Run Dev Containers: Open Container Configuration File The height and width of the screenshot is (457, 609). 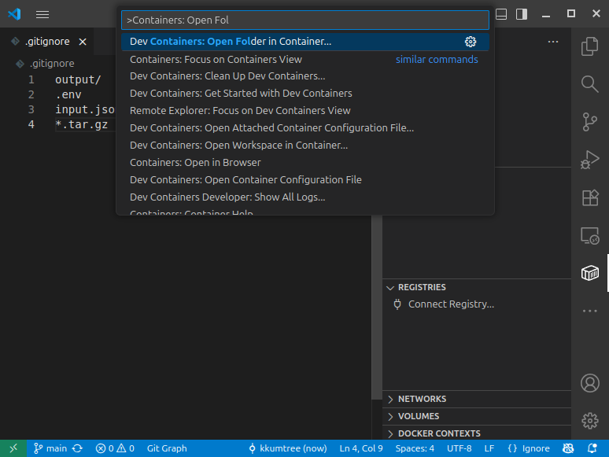304,180
